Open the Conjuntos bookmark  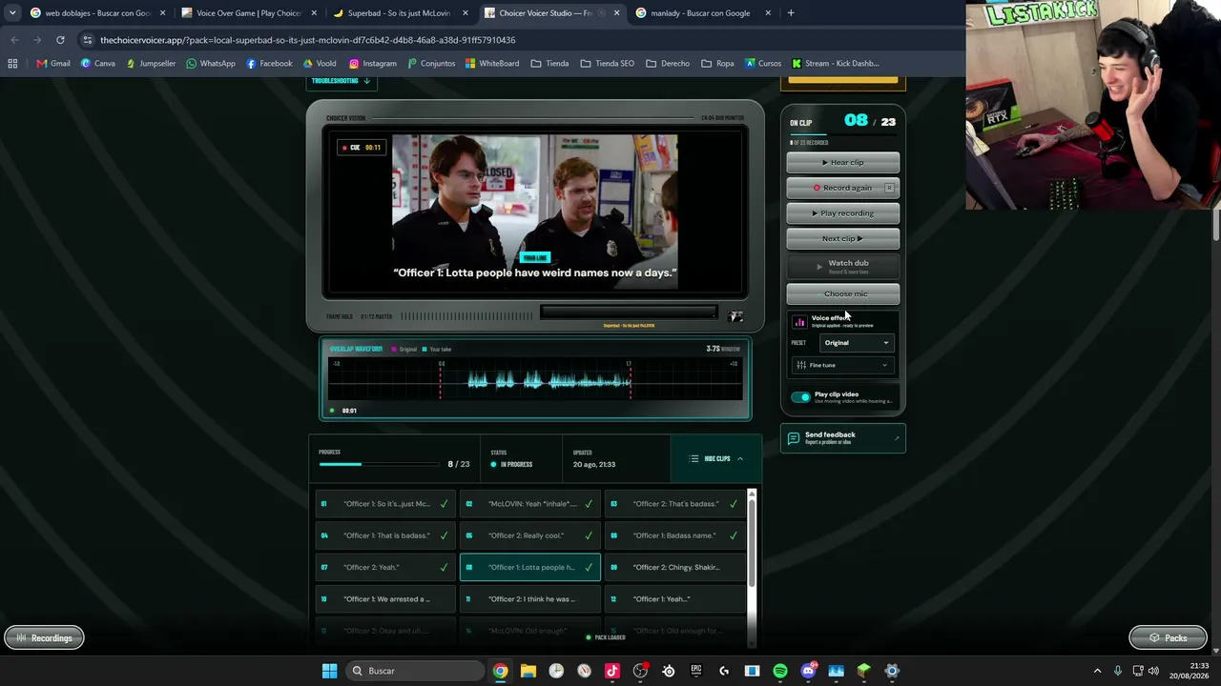point(431,64)
